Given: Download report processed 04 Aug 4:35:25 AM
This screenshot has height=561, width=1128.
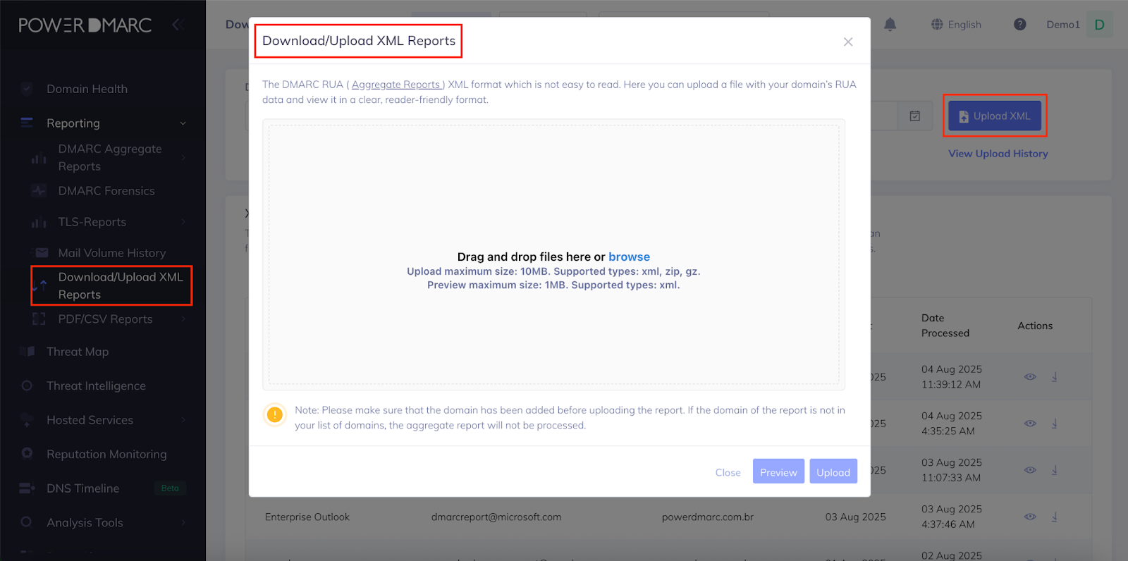Looking at the screenshot, I should (1055, 423).
